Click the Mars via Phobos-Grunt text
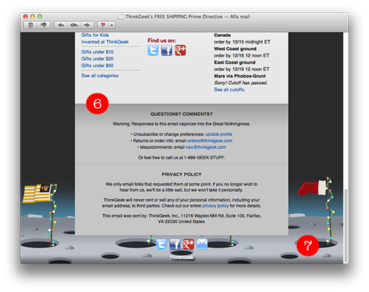Image resolution: width=369 pixels, height=292 pixels. coord(239,76)
